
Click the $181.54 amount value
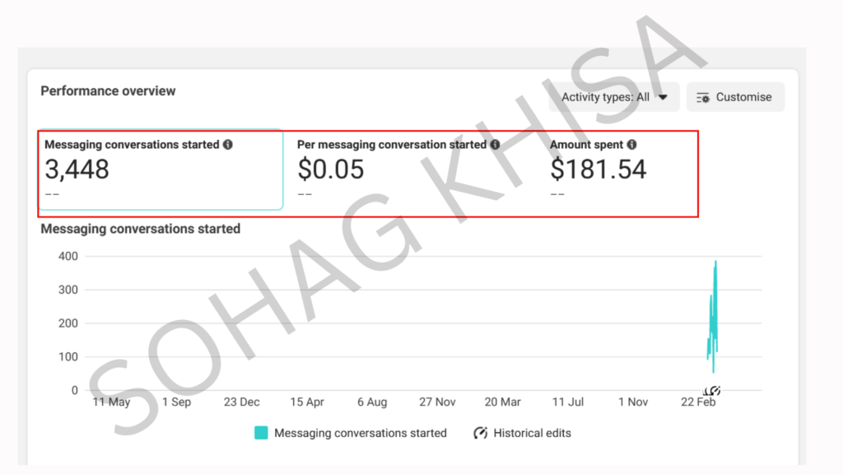(x=598, y=170)
